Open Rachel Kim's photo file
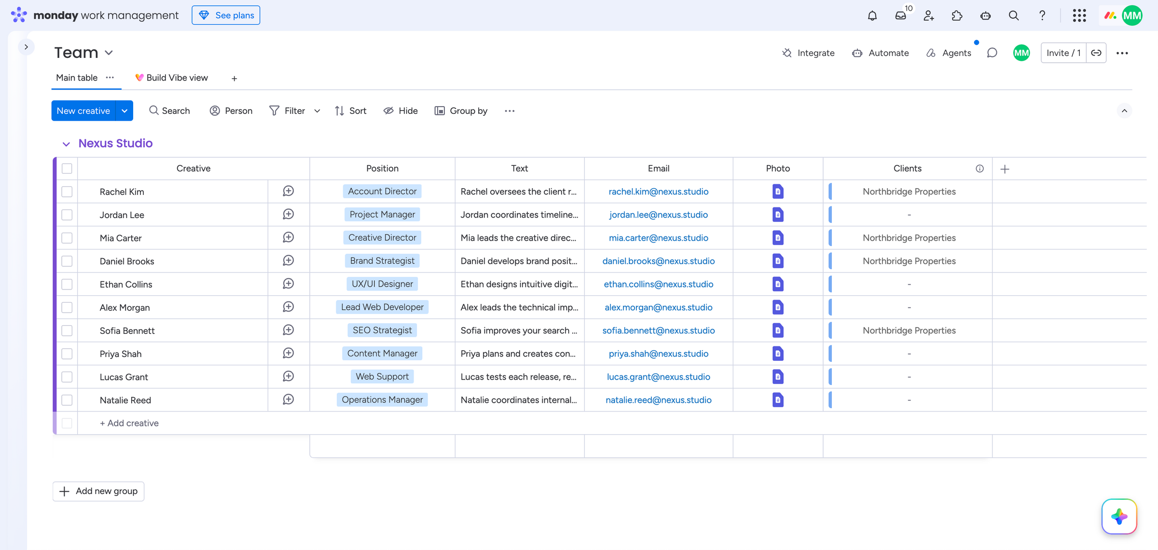The width and height of the screenshot is (1158, 550). [x=778, y=192]
